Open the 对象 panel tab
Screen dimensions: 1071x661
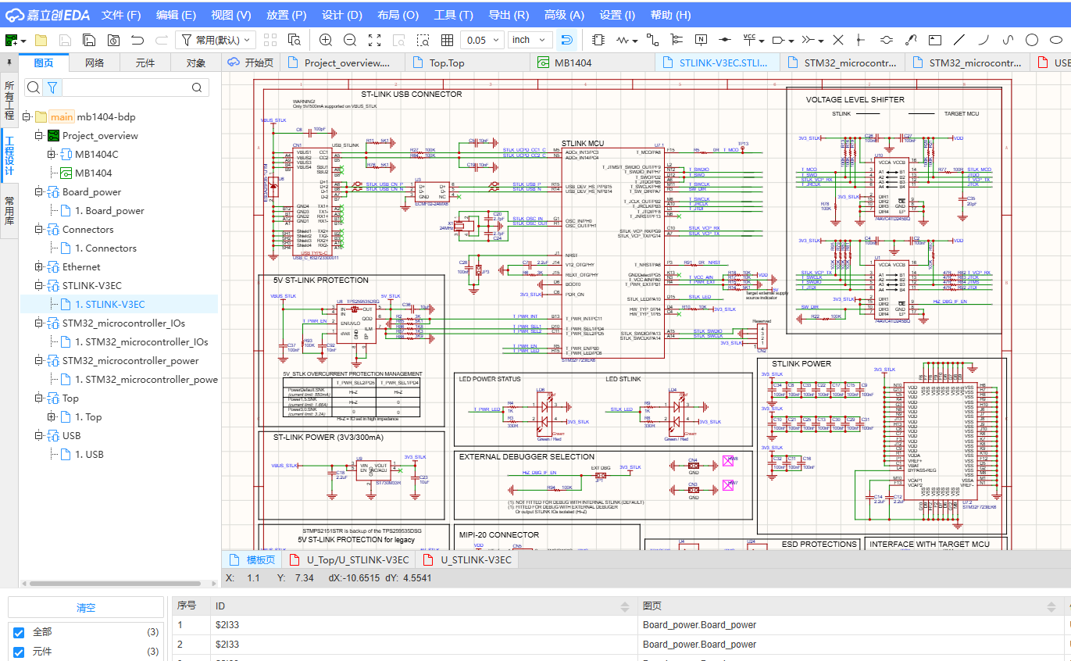196,63
